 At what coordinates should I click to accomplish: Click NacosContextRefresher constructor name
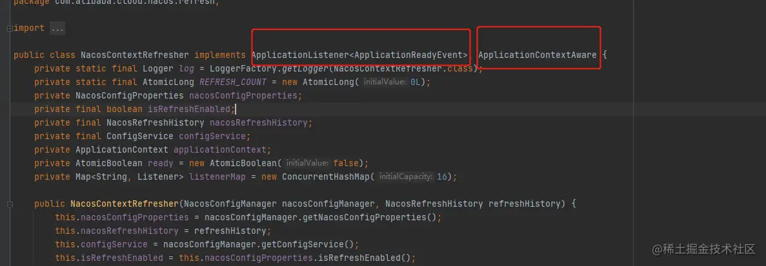point(125,204)
